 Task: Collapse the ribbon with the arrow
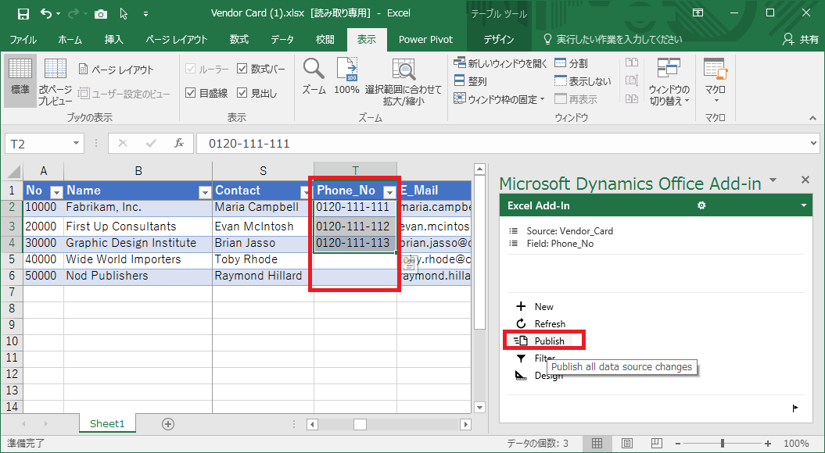coord(813,118)
